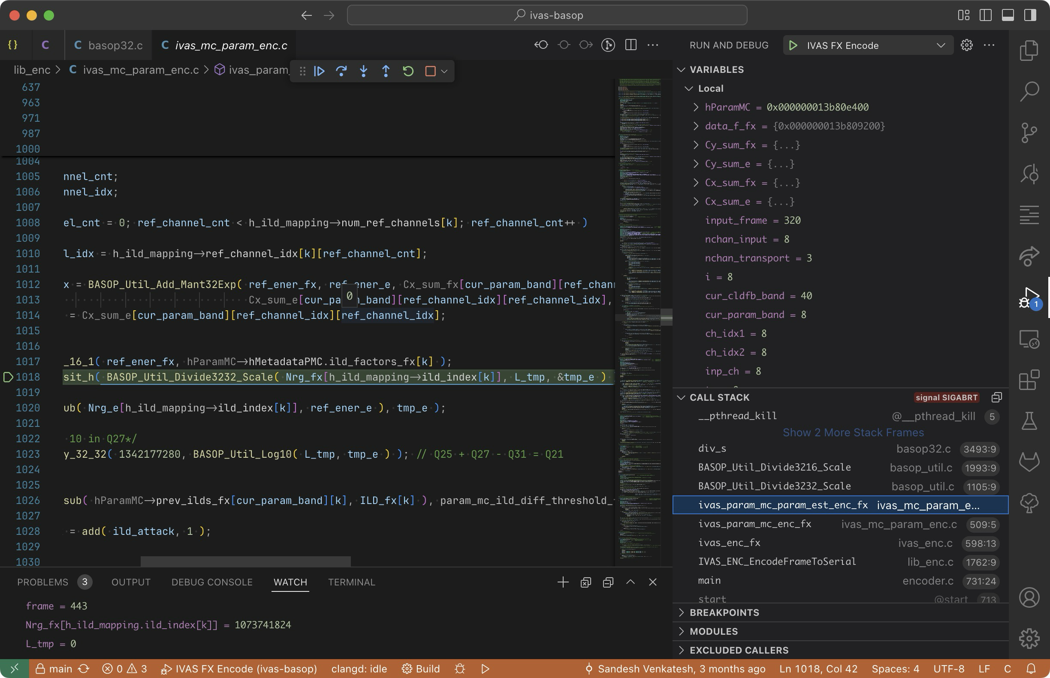Open Source Control in the activity bar
Image resolution: width=1050 pixels, height=678 pixels.
1029,132
